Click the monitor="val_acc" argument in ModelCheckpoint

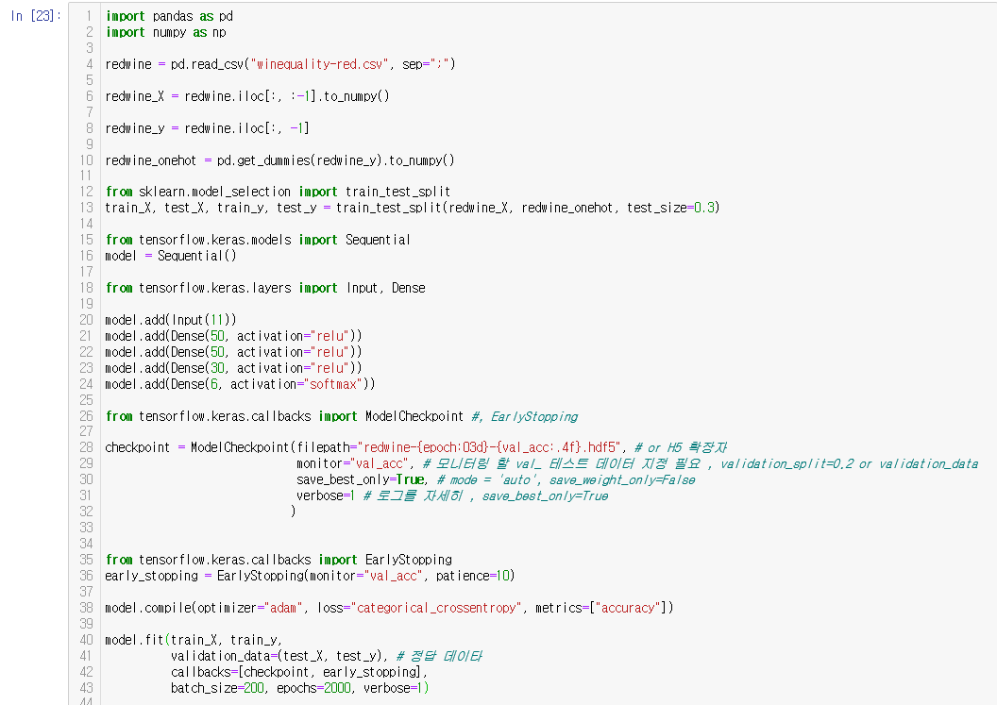[x=355, y=464]
